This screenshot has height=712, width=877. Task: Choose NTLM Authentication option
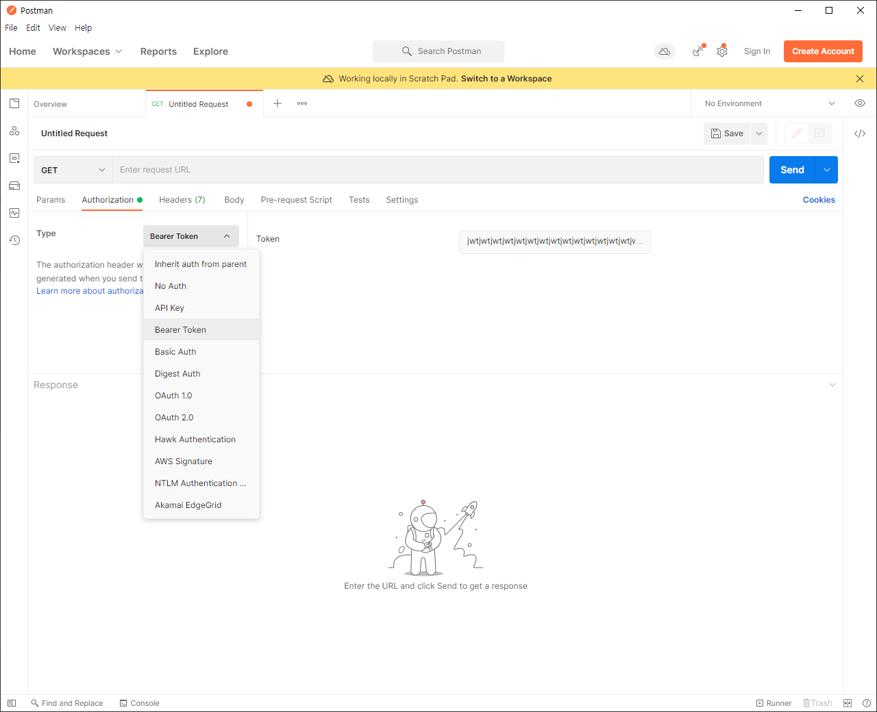[201, 483]
